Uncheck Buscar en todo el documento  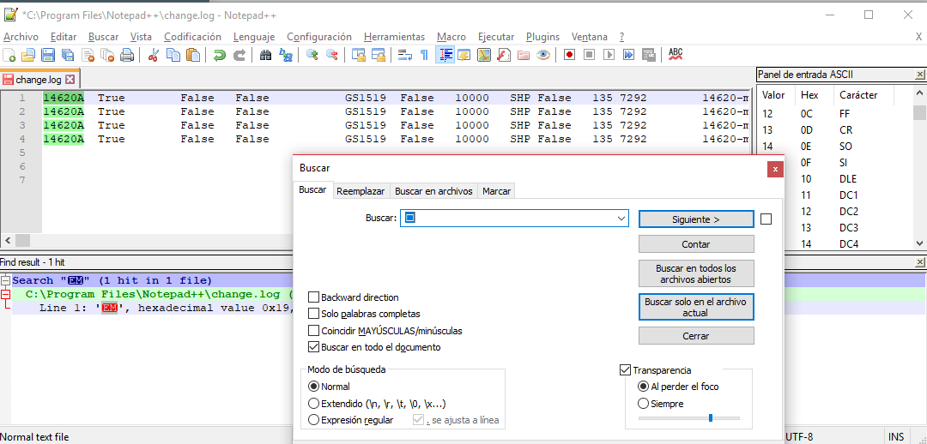(314, 347)
